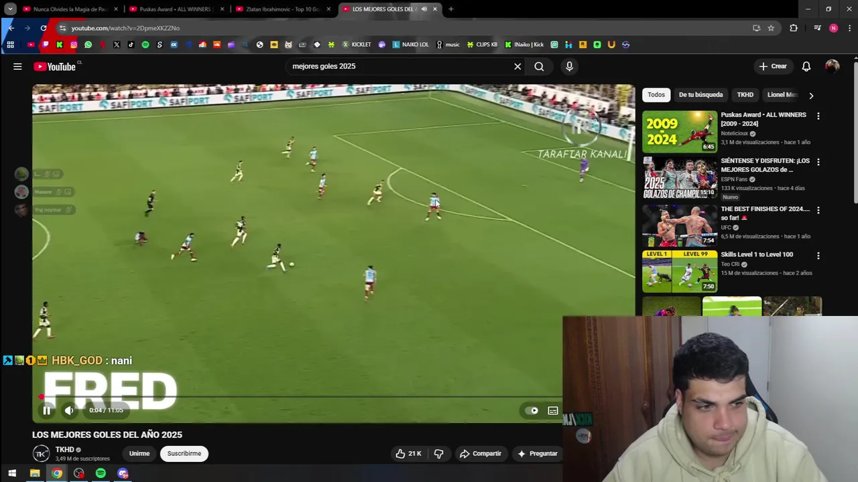Click the Preguntar button
This screenshot has height=482, width=858.
pos(537,454)
